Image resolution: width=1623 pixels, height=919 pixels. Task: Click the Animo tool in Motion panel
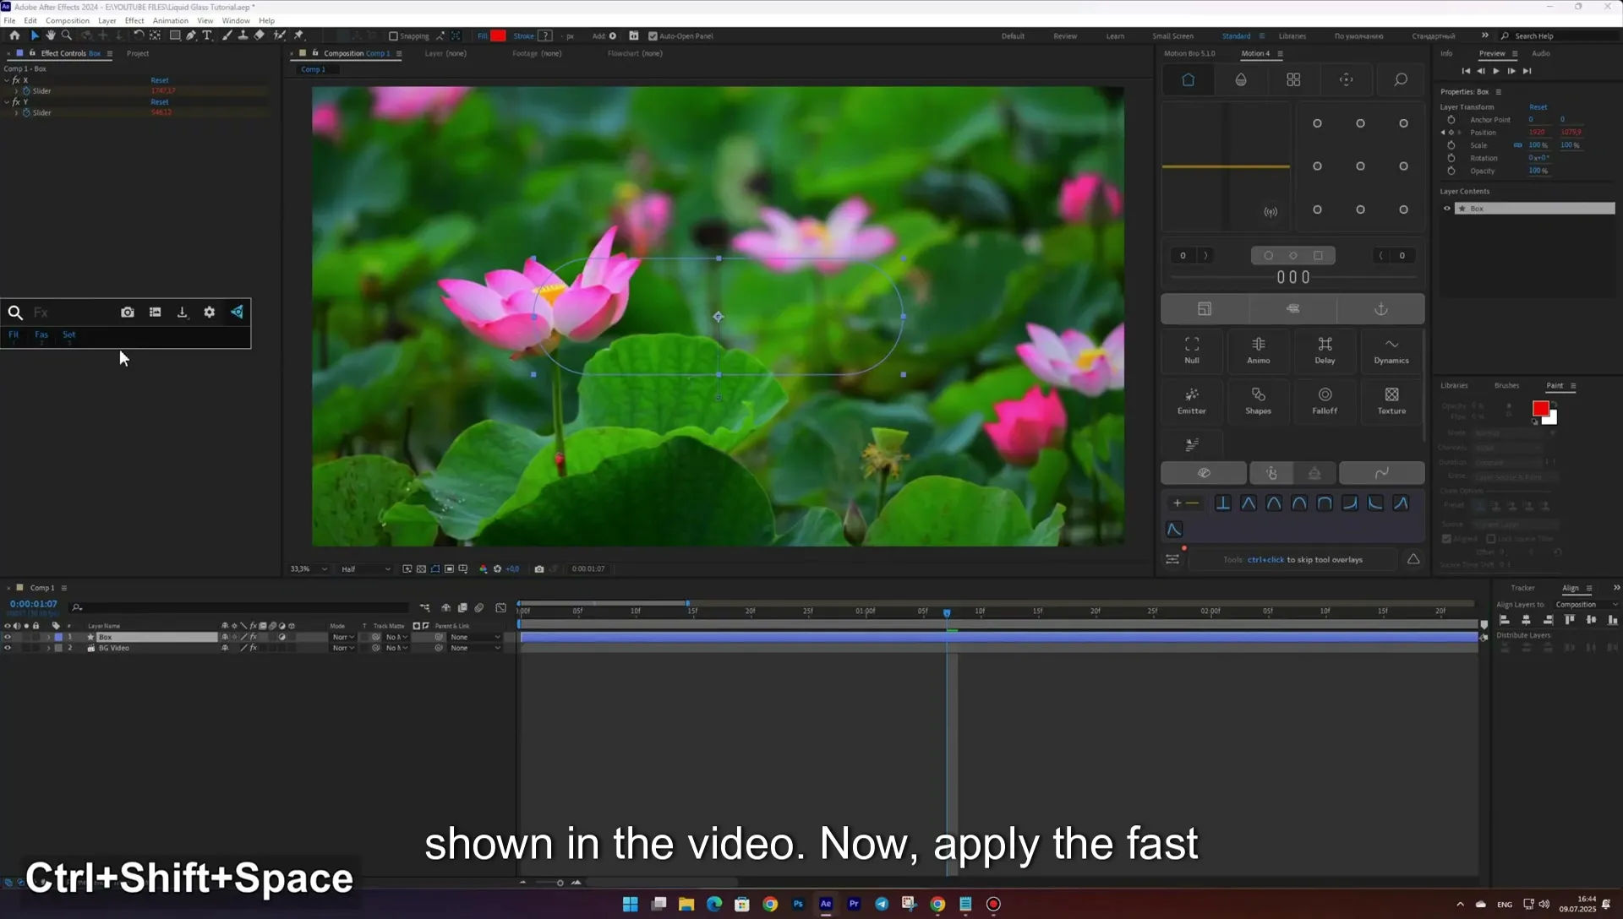pyautogui.click(x=1259, y=350)
